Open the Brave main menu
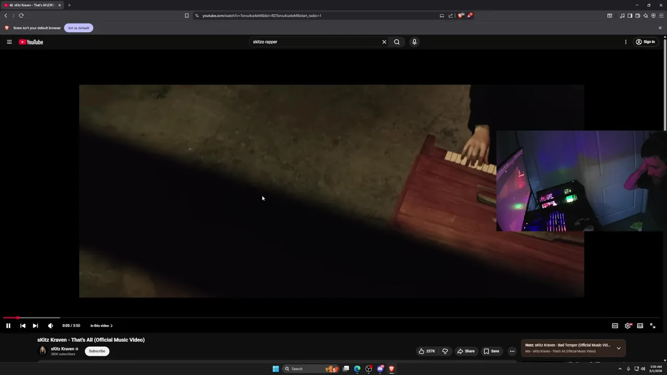This screenshot has width=667, height=375. (x=661, y=16)
